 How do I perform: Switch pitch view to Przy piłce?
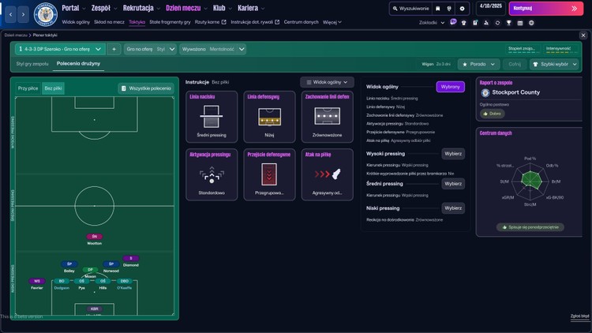click(x=28, y=88)
